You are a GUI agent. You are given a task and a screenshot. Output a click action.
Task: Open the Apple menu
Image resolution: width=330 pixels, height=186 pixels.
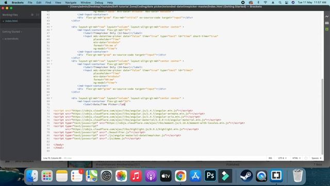pos(6,3)
